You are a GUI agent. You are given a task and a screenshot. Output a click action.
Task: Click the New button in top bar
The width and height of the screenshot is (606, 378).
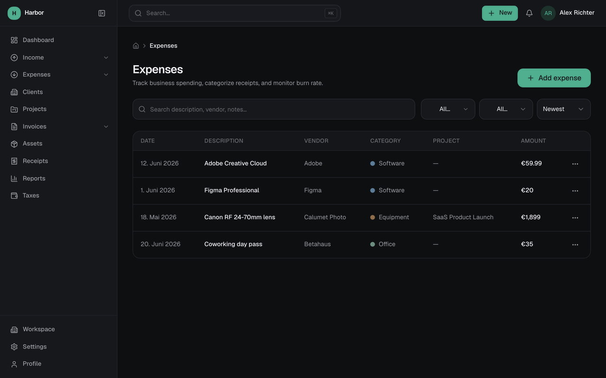pyautogui.click(x=500, y=13)
